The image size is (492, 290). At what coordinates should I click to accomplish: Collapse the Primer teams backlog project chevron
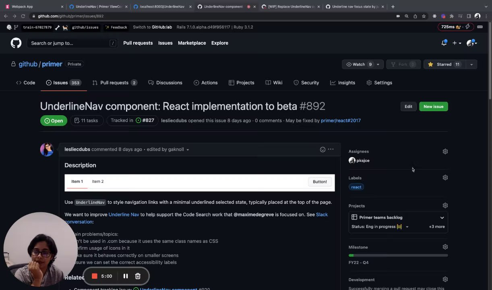point(442,217)
